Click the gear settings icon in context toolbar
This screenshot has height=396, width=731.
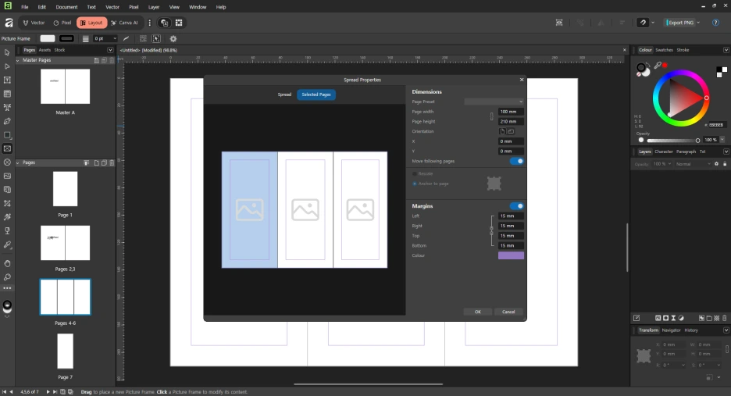[173, 39]
